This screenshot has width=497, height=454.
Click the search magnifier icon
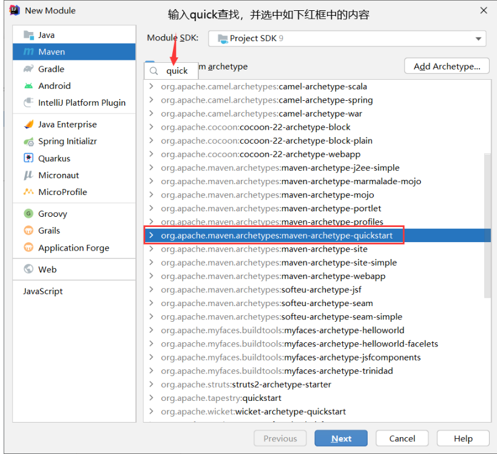pos(154,71)
